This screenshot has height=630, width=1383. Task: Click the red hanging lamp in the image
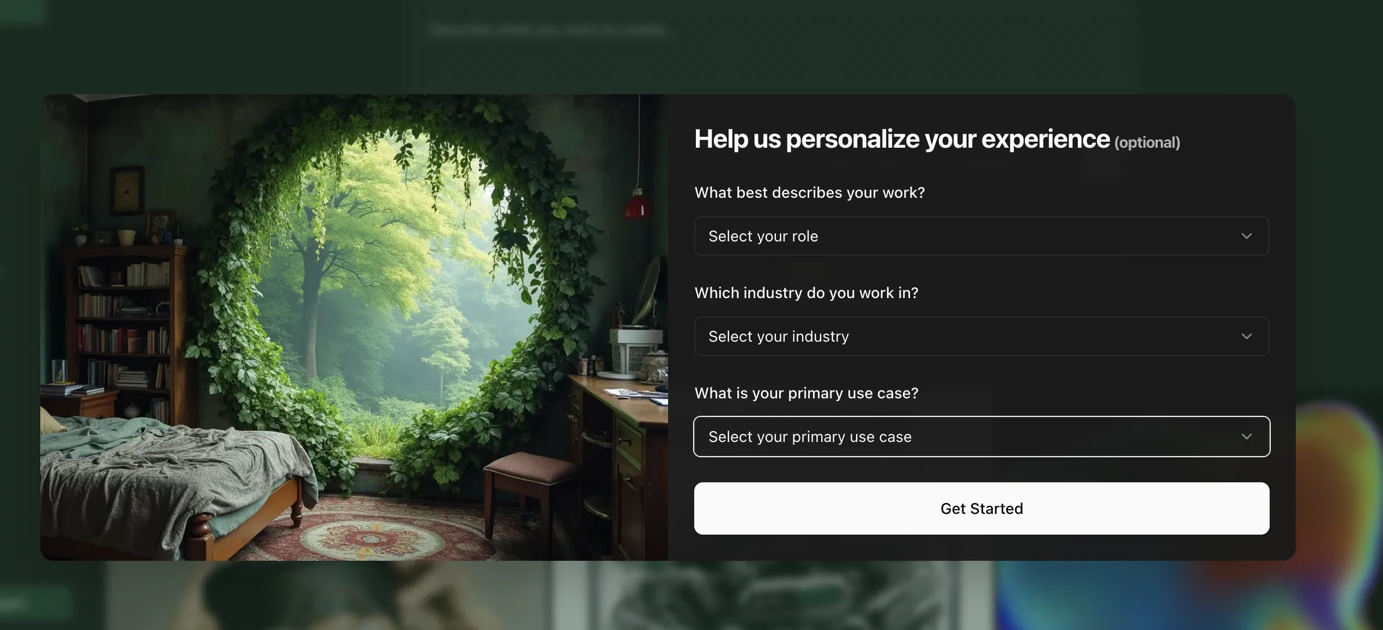tap(638, 204)
